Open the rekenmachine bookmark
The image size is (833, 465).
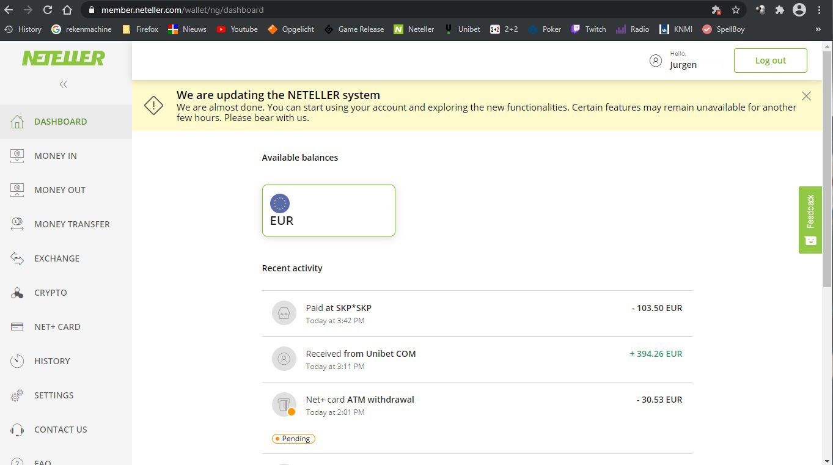83,29
